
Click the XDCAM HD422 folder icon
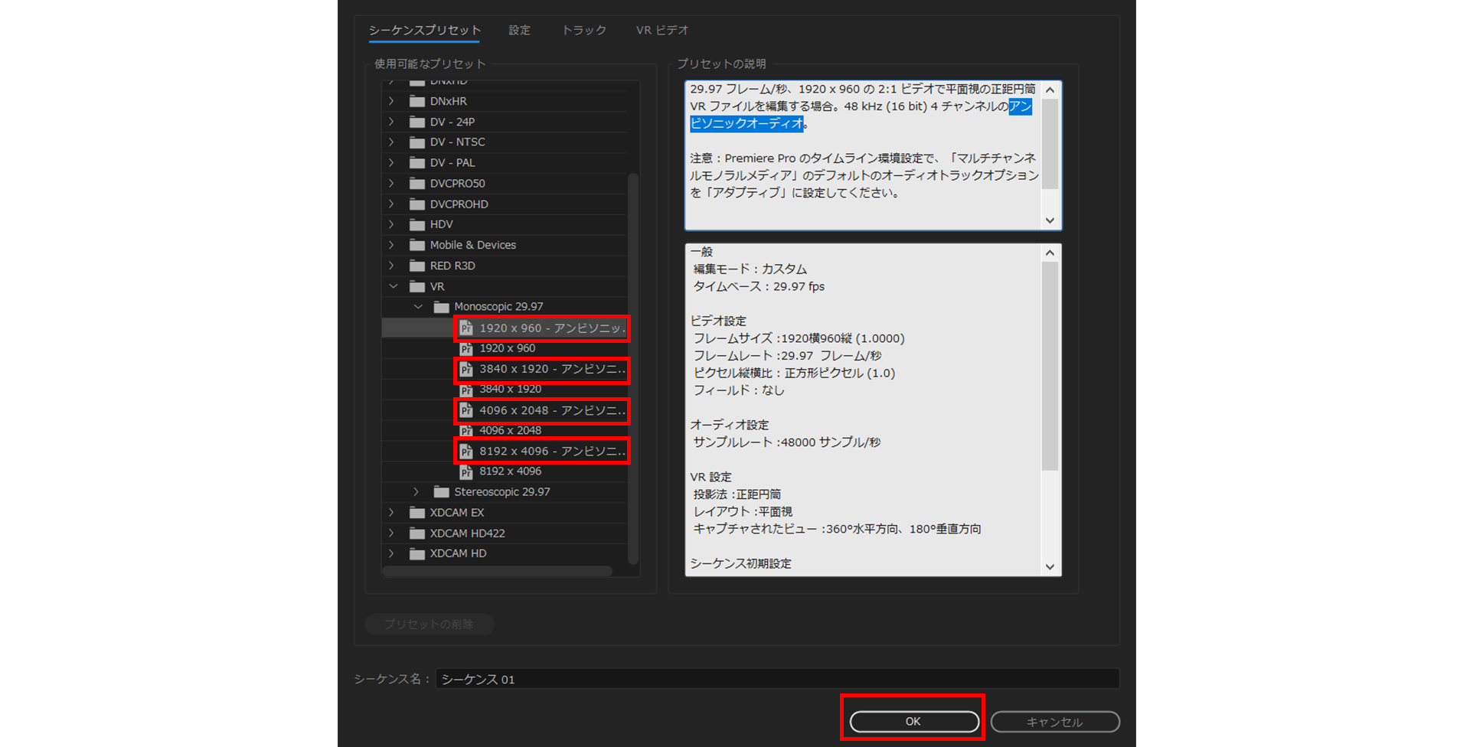(417, 533)
